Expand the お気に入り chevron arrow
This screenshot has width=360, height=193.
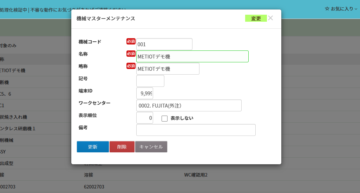pyautogui.click(x=356, y=9)
